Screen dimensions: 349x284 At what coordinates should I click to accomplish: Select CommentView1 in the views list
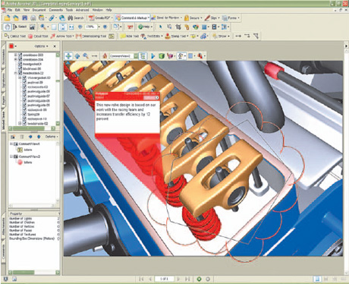(29, 144)
